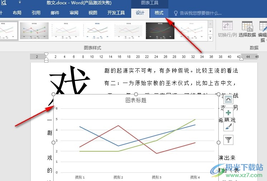Click the 类别 1 axis label
Viewport: 267px width, 181px height.
coord(80,177)
